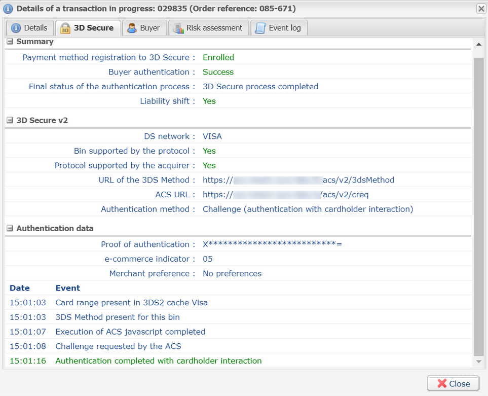Image resolution: width=488 pixels, height=396 pixels.
Task: Click the info icon in title bar
Action: (x=8, y=9)
